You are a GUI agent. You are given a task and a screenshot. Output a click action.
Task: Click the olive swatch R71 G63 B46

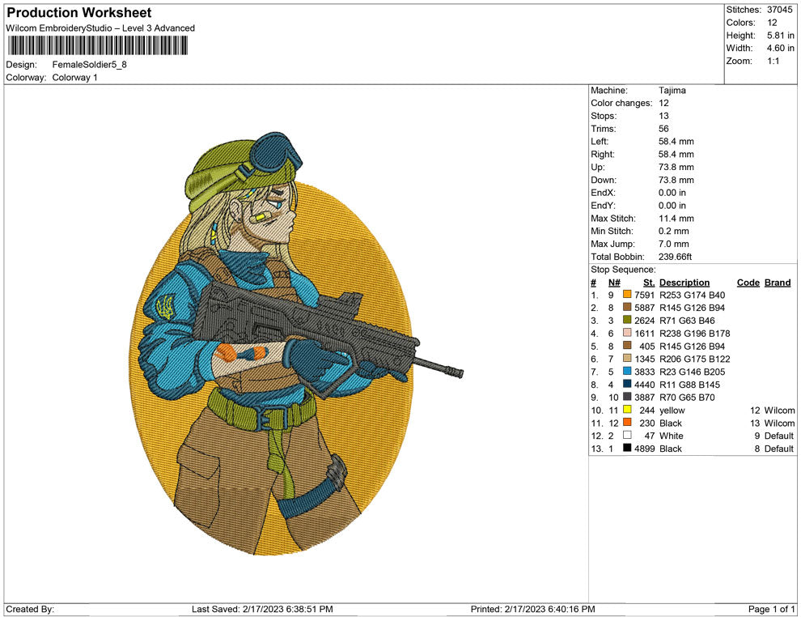pyautogui.click(x=627, y=320)
